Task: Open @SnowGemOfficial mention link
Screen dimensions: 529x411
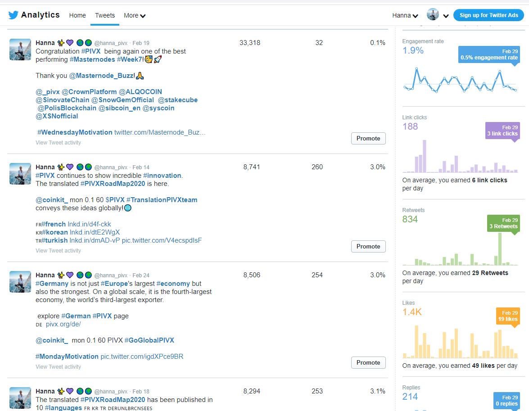Action: [x=122, y=100]
